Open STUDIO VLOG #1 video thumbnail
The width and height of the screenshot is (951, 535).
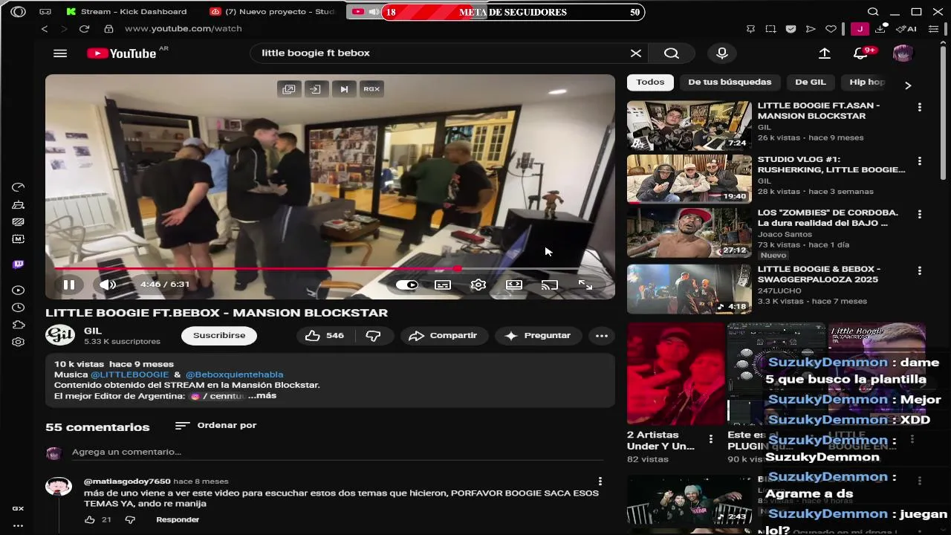coord(689,179)
